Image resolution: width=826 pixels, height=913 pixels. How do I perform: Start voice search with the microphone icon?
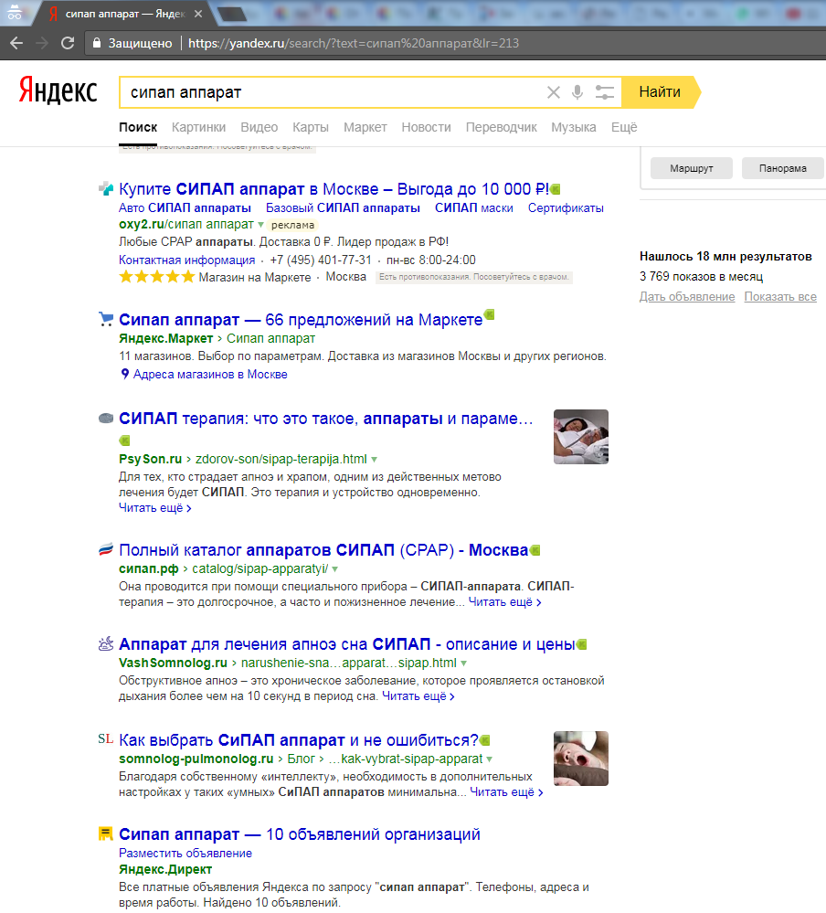tap(577, 92)
